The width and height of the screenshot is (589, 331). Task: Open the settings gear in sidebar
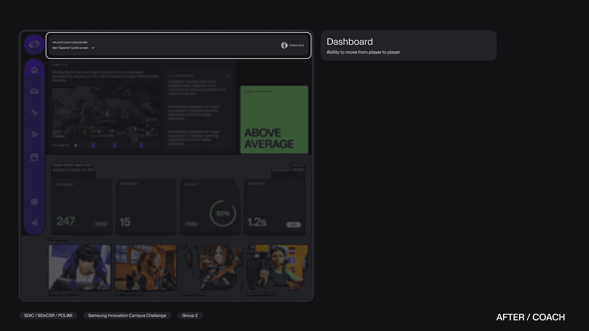[34, 202]
